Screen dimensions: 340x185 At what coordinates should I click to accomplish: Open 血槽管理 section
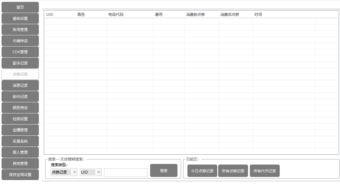20,130
